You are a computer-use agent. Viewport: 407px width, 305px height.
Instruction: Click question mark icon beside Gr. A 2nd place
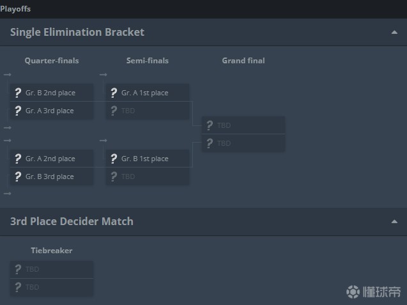(x=18, y=159)
